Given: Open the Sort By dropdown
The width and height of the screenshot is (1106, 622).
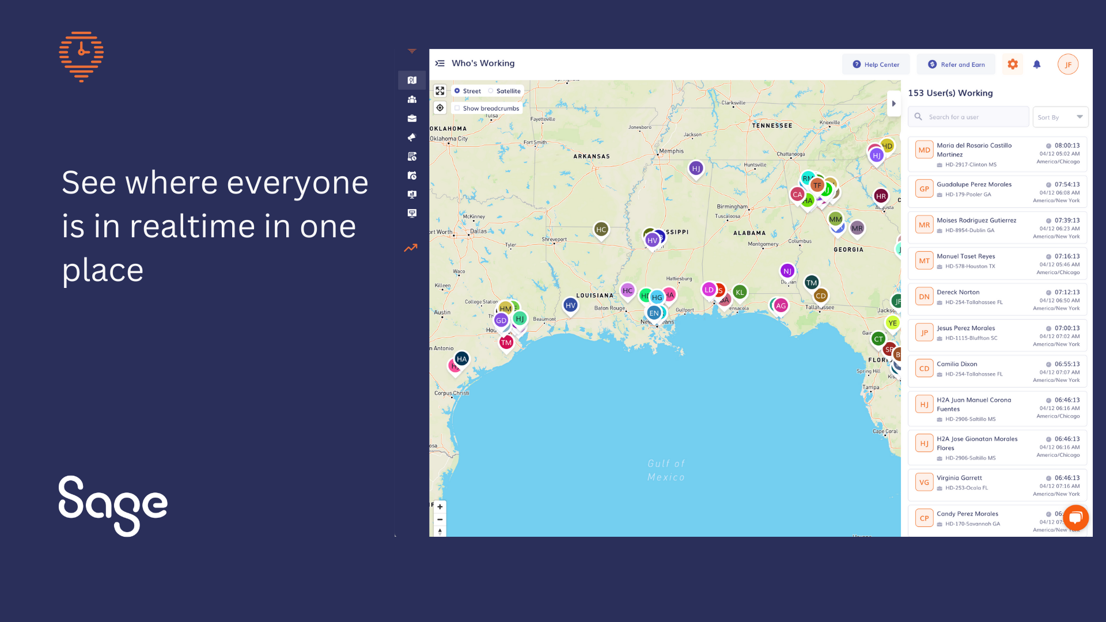Looking at the screenshot, I should 1060,117.
